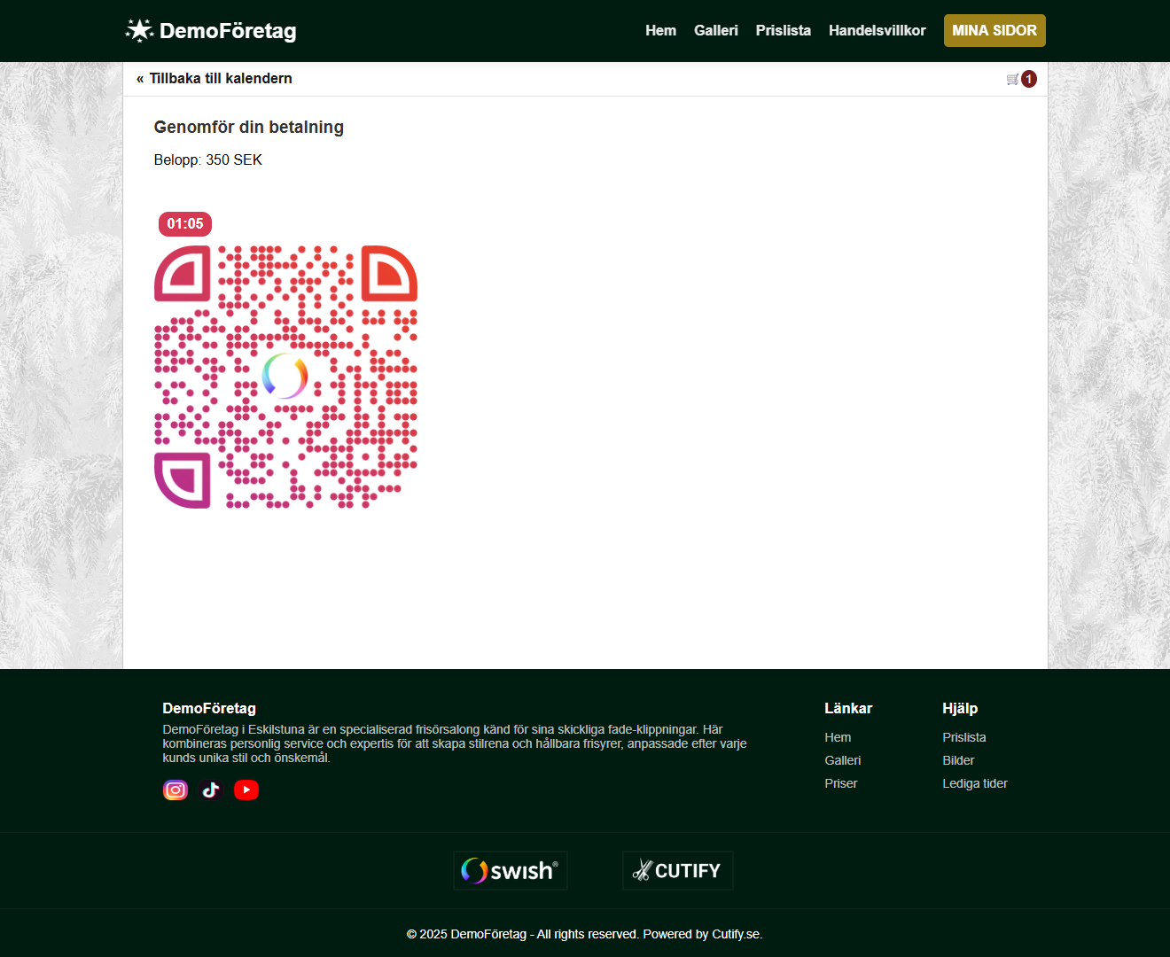Click the 'Länkar' footer heading
Screen dimensions: 1170x957
click(x=848, y=708)
